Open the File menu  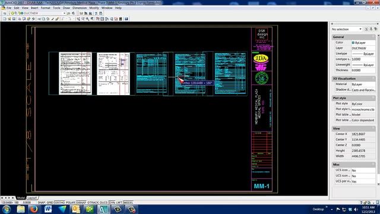(9, 8)
